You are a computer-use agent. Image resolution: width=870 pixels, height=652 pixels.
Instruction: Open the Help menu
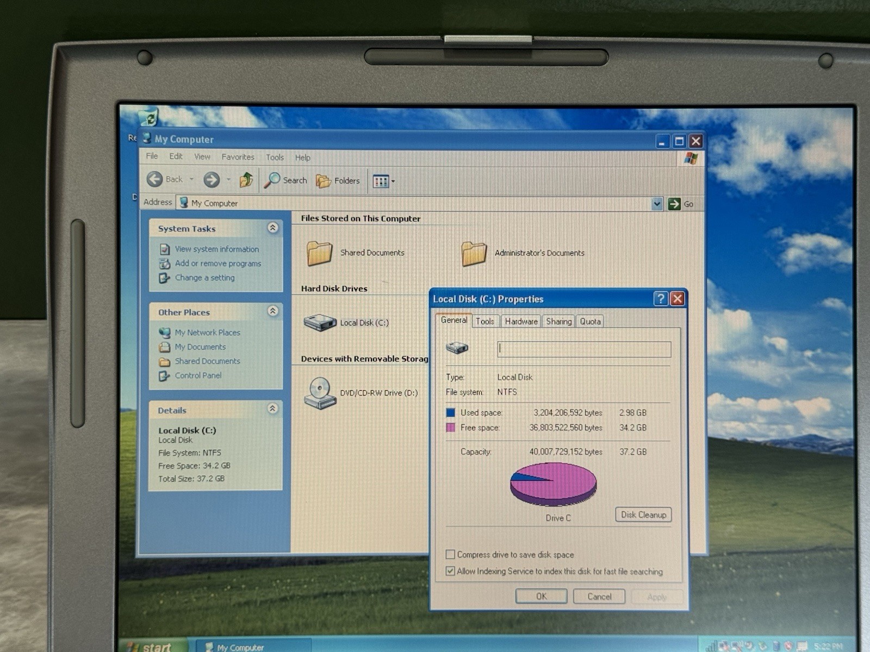[x=303, y=158]
